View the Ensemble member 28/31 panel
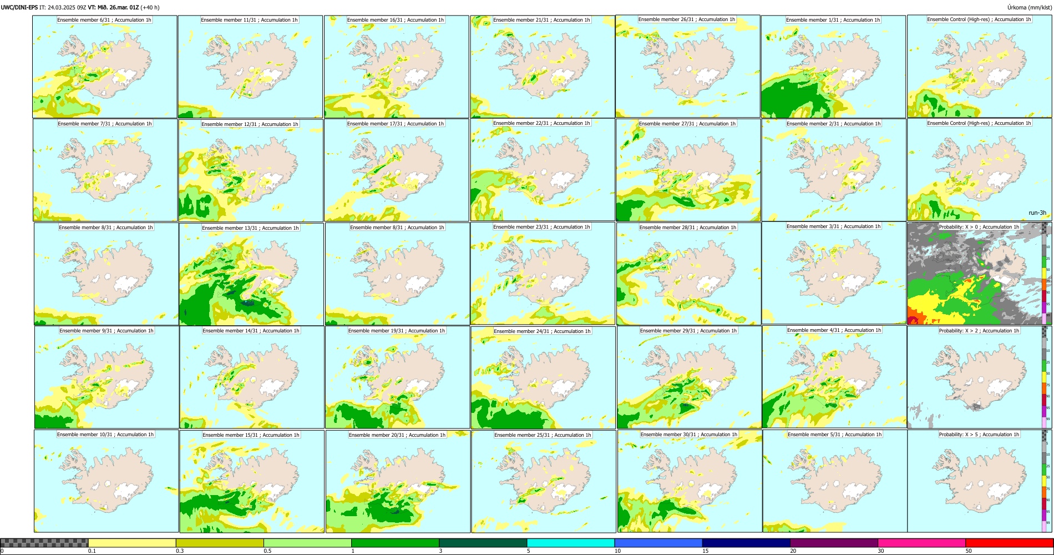1054x555 pixels. (688, 274)
